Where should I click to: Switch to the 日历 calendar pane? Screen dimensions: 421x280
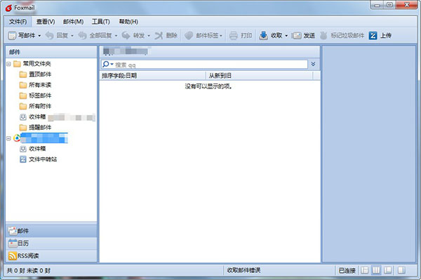51,244
